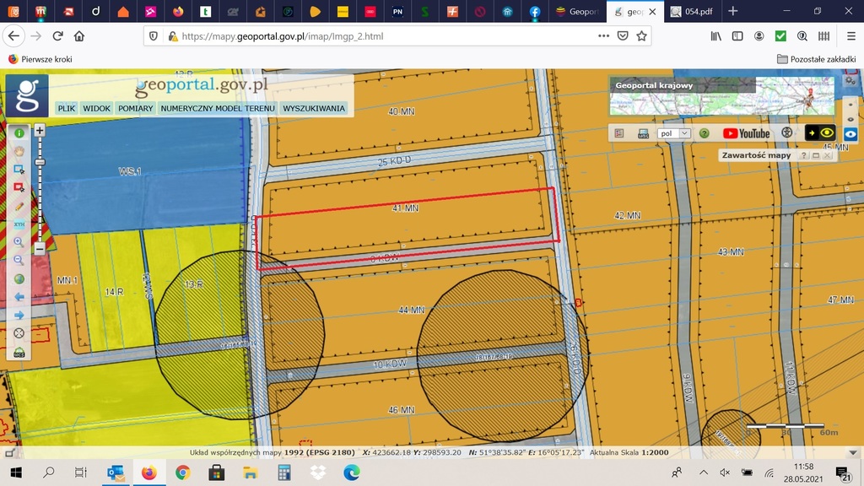Open the WYSZUKIWANIA menu
This screenshot has height=486, width=864.
[x=314, y=109]
